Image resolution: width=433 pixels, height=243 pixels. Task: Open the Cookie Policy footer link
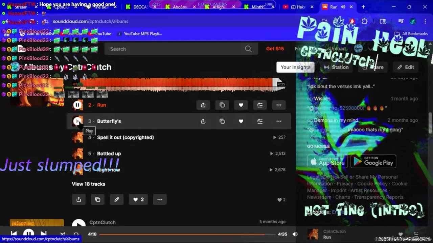tap(372, 184)
